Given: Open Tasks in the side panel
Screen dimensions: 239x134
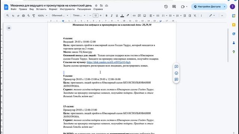Looking at the screenshot, I should pos(234,34).
